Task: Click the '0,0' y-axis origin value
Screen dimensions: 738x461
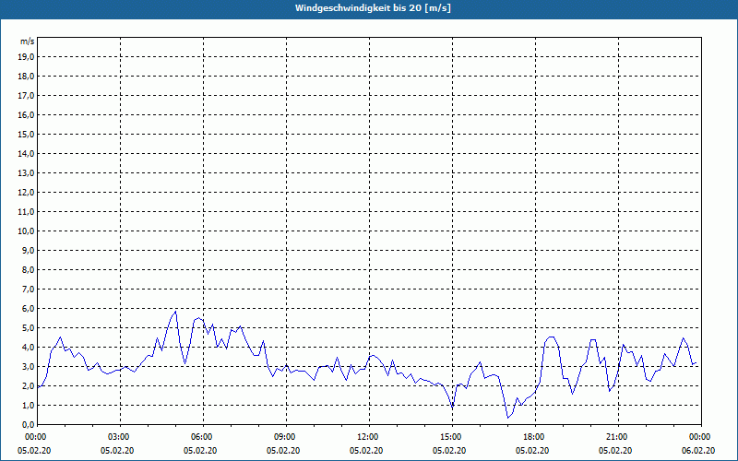Action: [x=28, y=425]
